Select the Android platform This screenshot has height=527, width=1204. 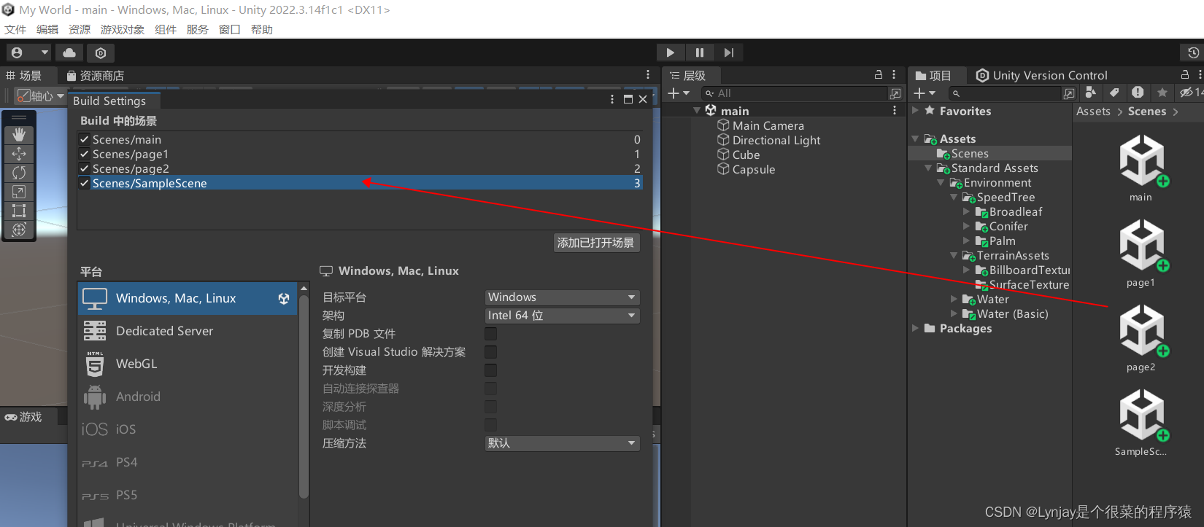(188, 397)
